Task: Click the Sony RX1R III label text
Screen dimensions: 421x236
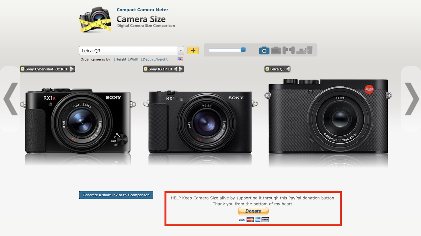Action: coord(161,69)
